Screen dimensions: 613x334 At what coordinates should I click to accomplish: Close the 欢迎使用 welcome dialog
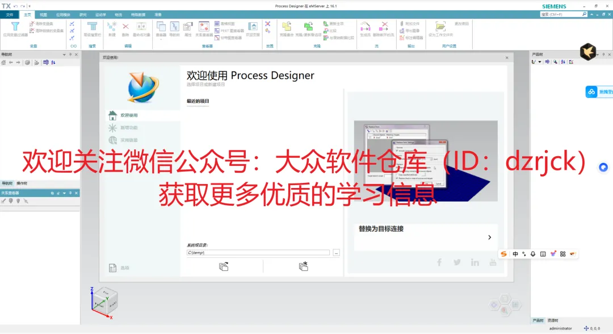[x=507, y=57]
